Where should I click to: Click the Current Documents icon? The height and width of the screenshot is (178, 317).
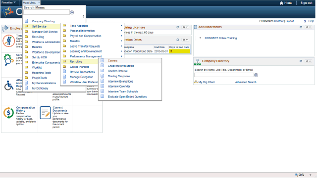pyautogui.click(x=45, y=113)
